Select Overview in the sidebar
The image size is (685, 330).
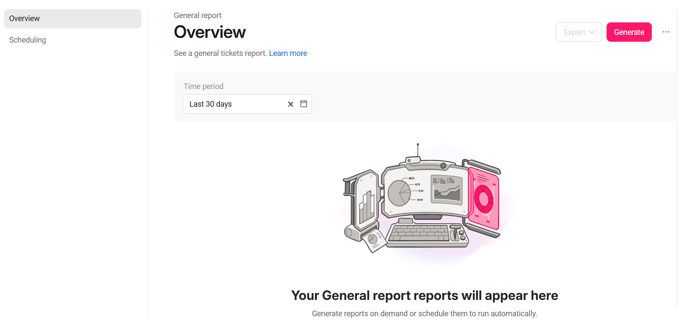[x=72, y=19]
